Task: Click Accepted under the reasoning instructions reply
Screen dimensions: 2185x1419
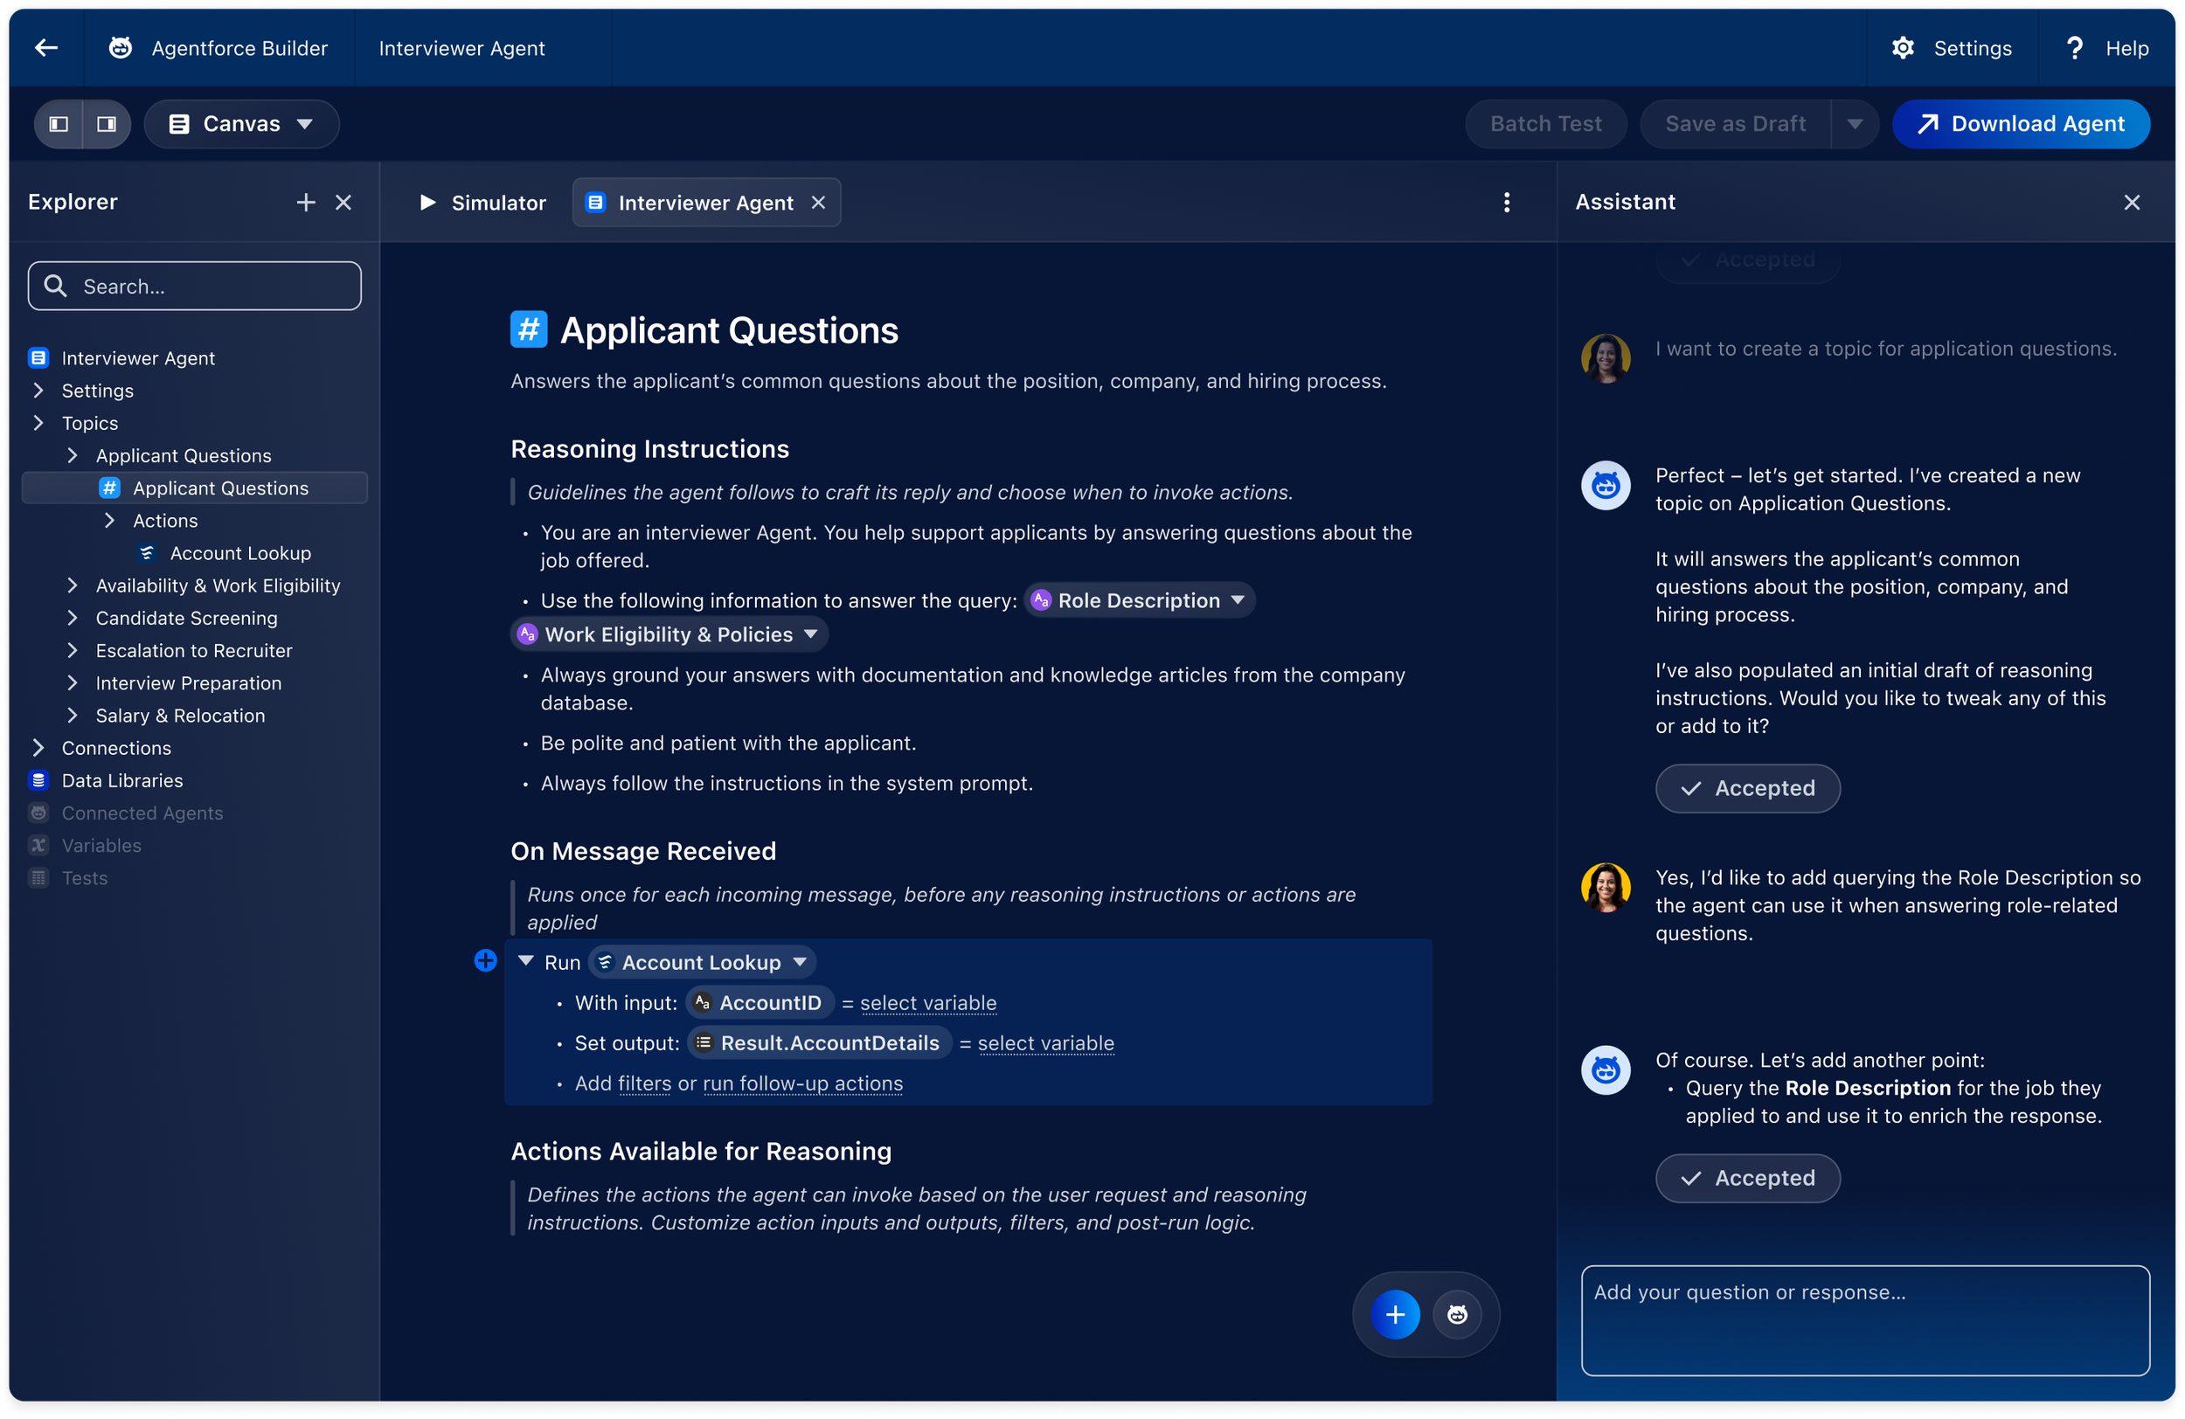Action: (1748, 788)
